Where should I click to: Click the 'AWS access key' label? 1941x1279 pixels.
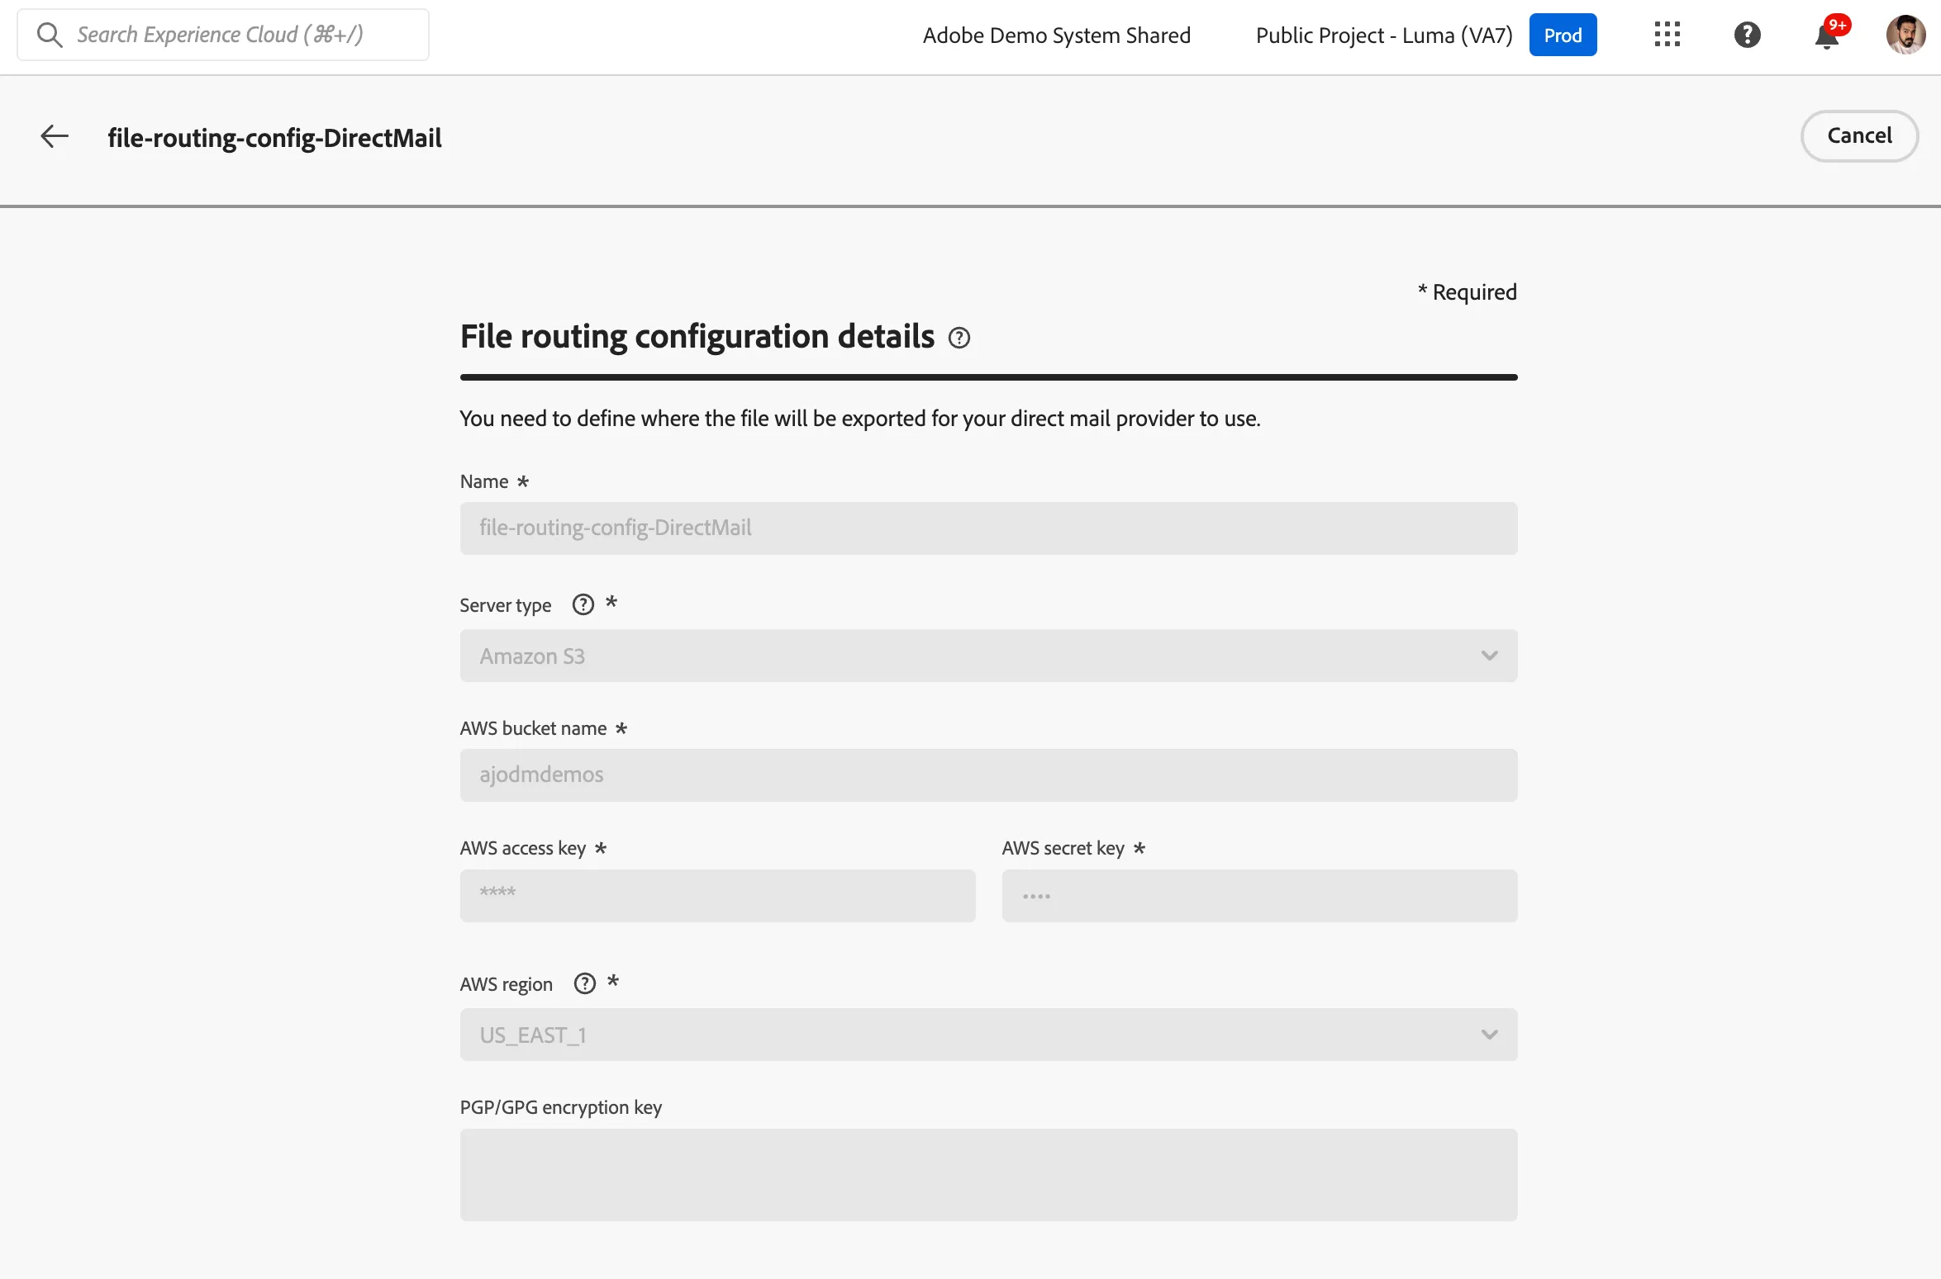[x=523, y=848]
